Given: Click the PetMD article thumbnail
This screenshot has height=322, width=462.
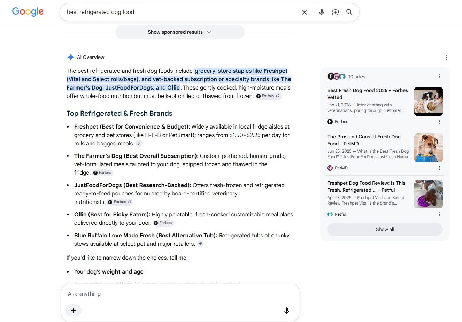Looking at the screenshot, I should 429,148.
